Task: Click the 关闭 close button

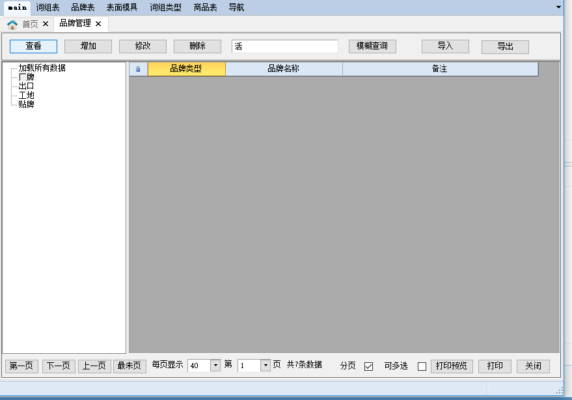Action: [x=534, y=366]
